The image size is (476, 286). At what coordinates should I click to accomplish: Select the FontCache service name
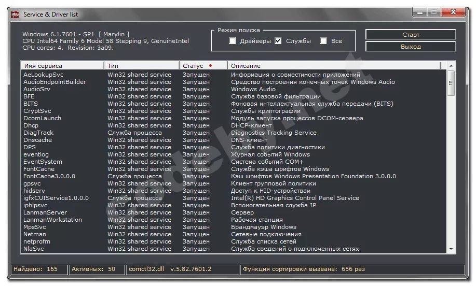(39, 169)
